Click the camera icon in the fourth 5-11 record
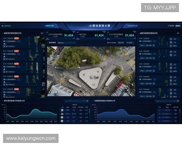 pos(4,79)
